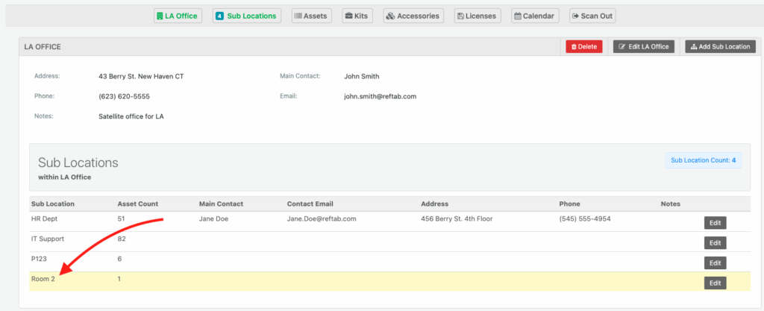Screen dimensions: 764x311
Task: Open the Assets tab
Action: (310, 16)
